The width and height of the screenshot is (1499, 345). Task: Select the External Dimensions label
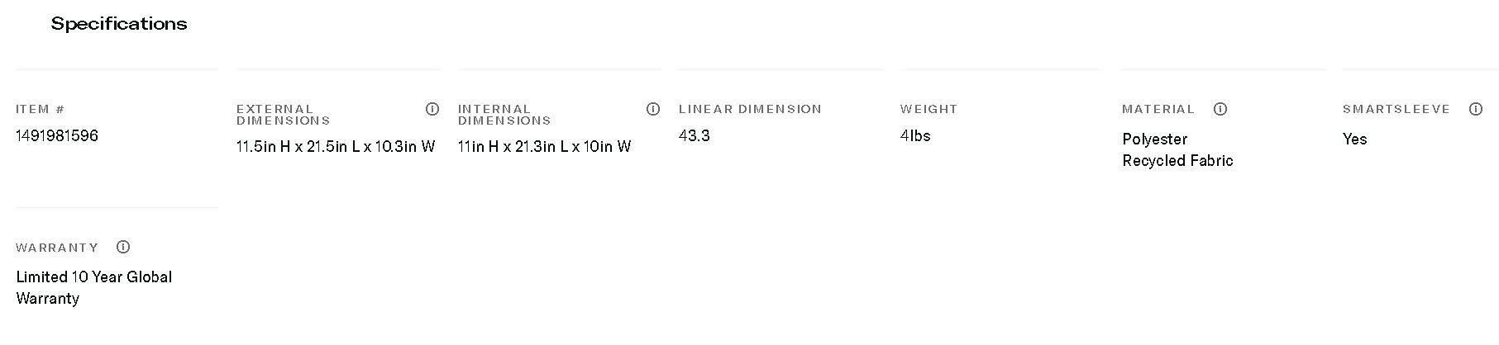(283, 115)
